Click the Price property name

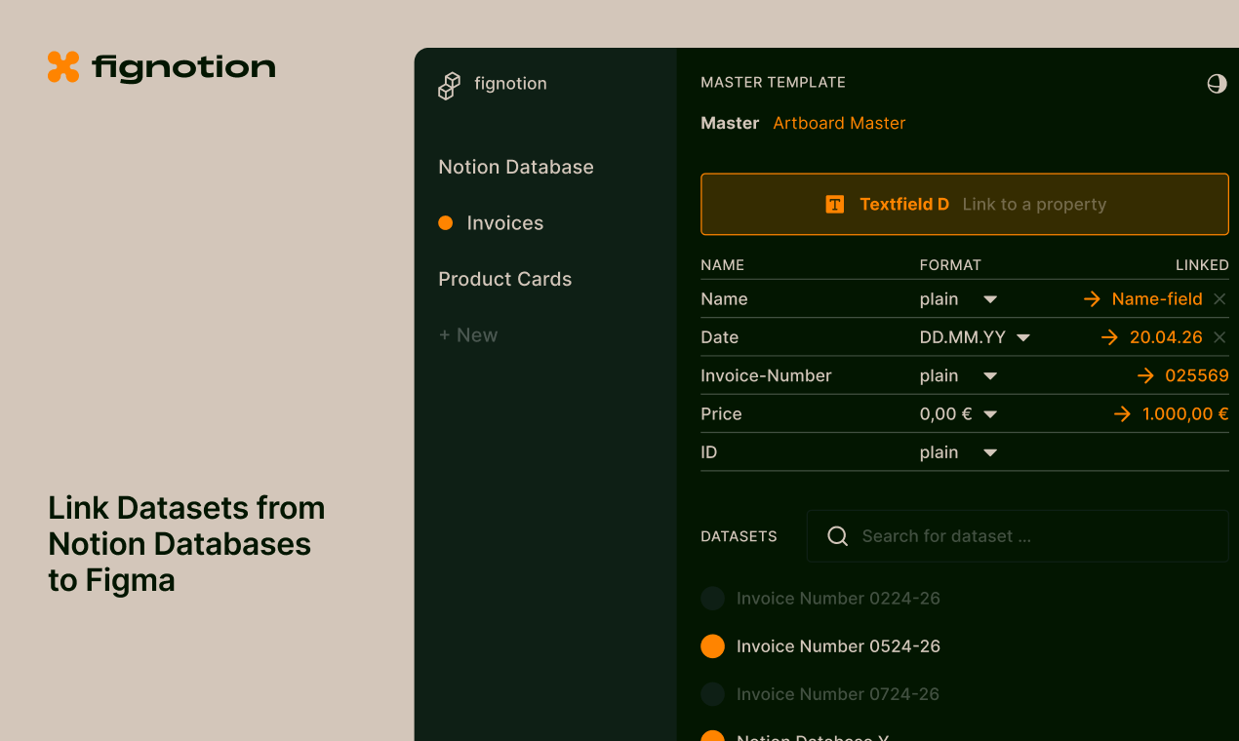tap(721, 414)
